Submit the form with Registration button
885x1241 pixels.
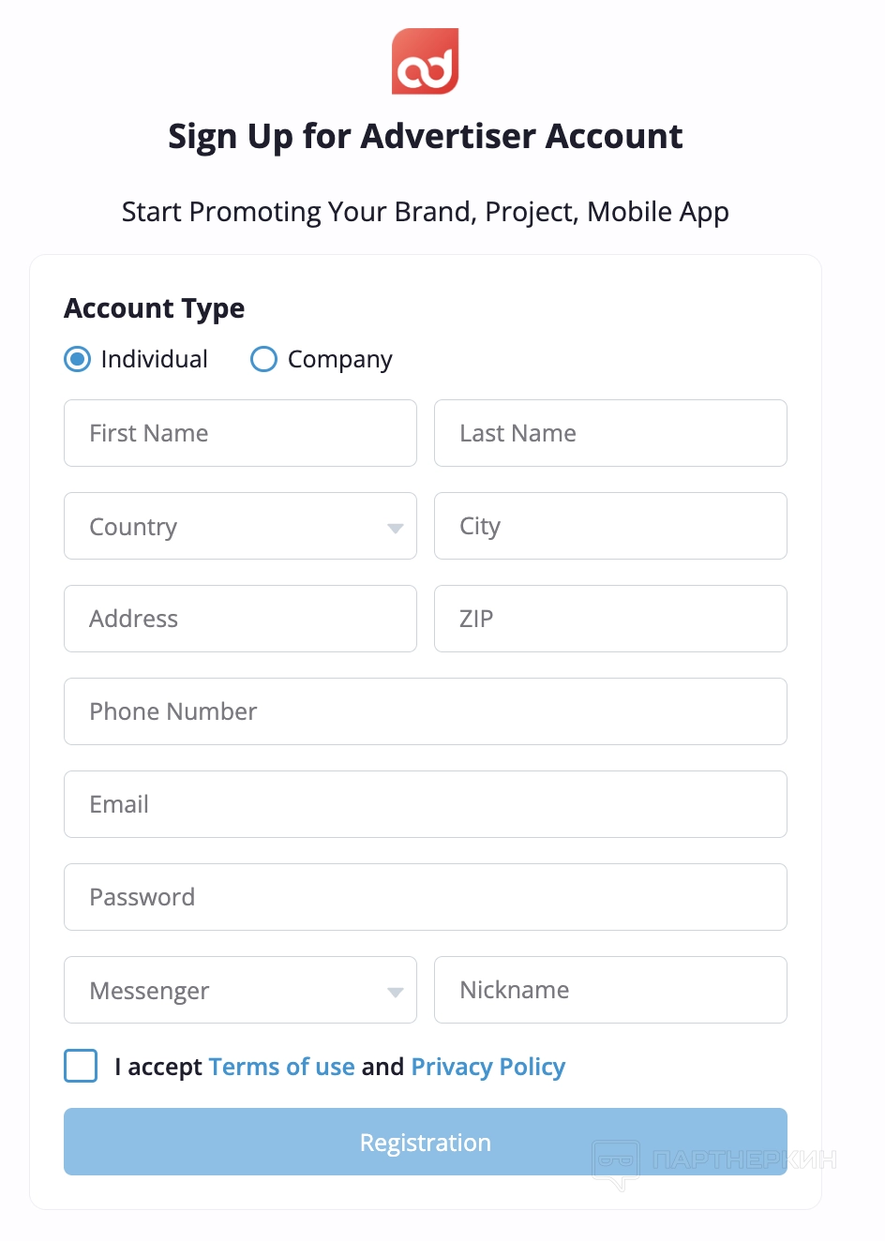click(426, 1142)
